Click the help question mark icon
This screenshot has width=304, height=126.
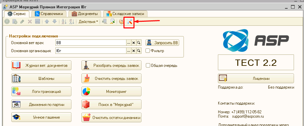121,21
